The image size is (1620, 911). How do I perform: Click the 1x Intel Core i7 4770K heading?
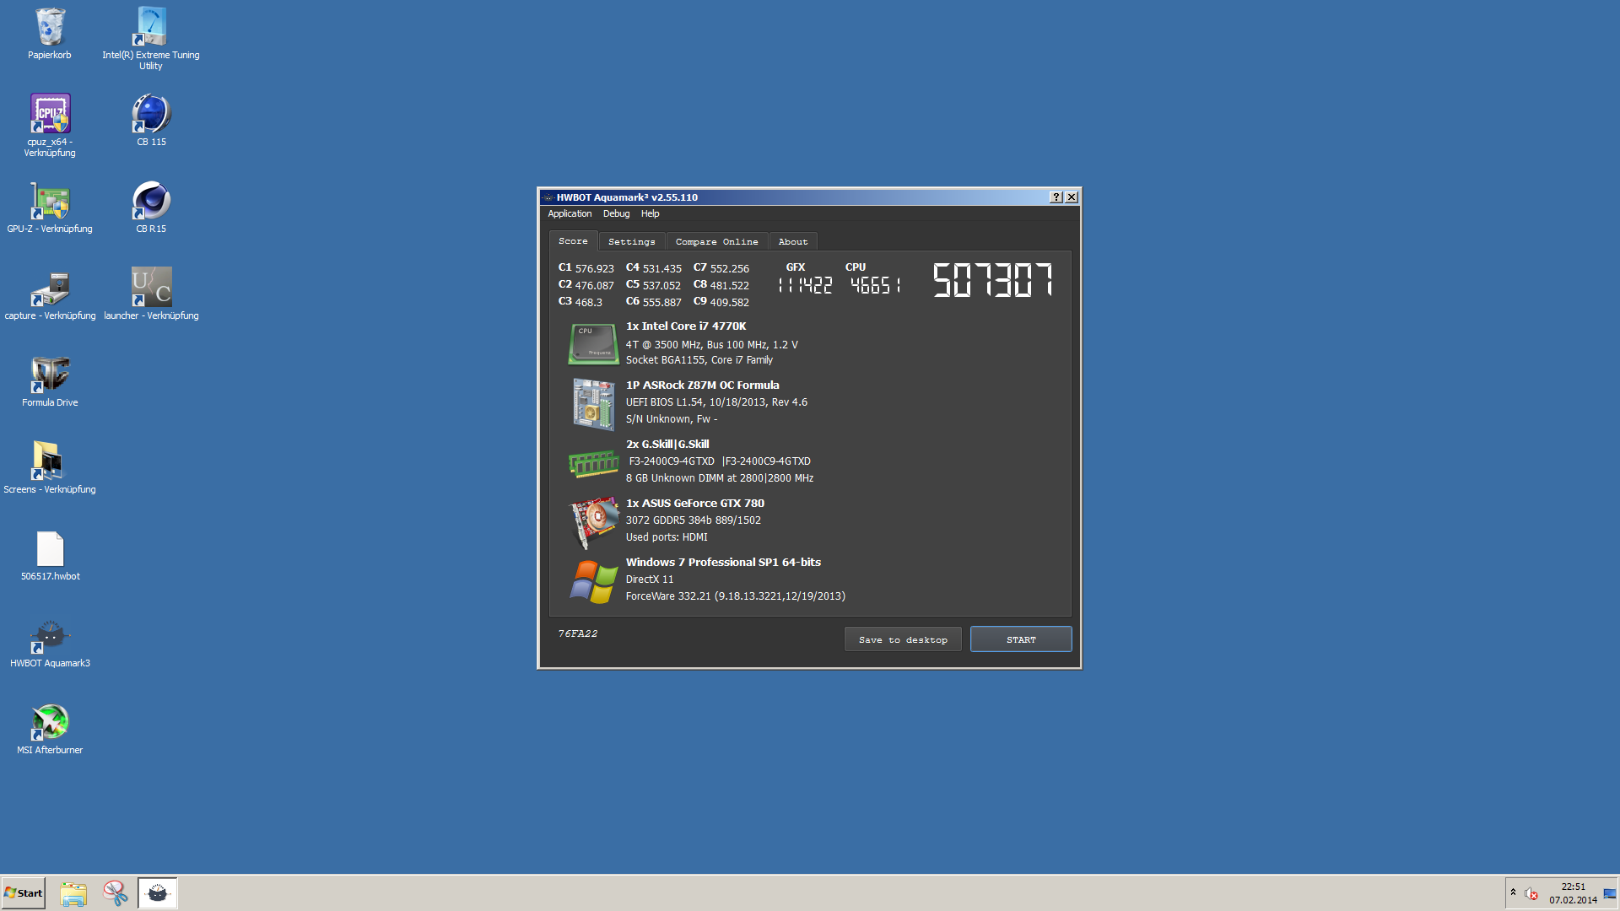(686, 326)
